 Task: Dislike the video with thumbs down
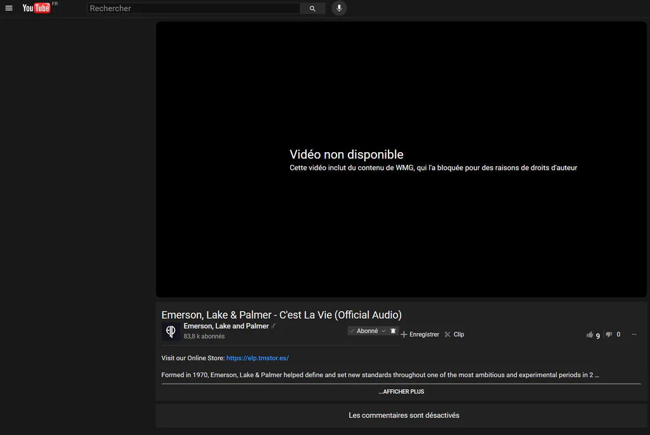coord(609,334)
